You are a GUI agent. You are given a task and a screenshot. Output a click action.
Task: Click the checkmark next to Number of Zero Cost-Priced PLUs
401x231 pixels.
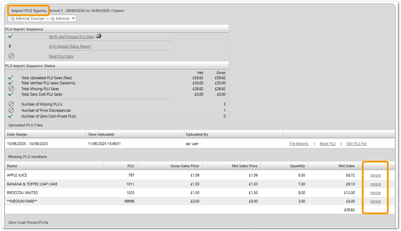[11, 116]
